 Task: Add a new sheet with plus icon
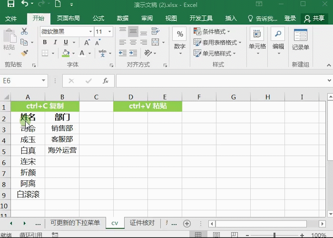click(187, 224)
